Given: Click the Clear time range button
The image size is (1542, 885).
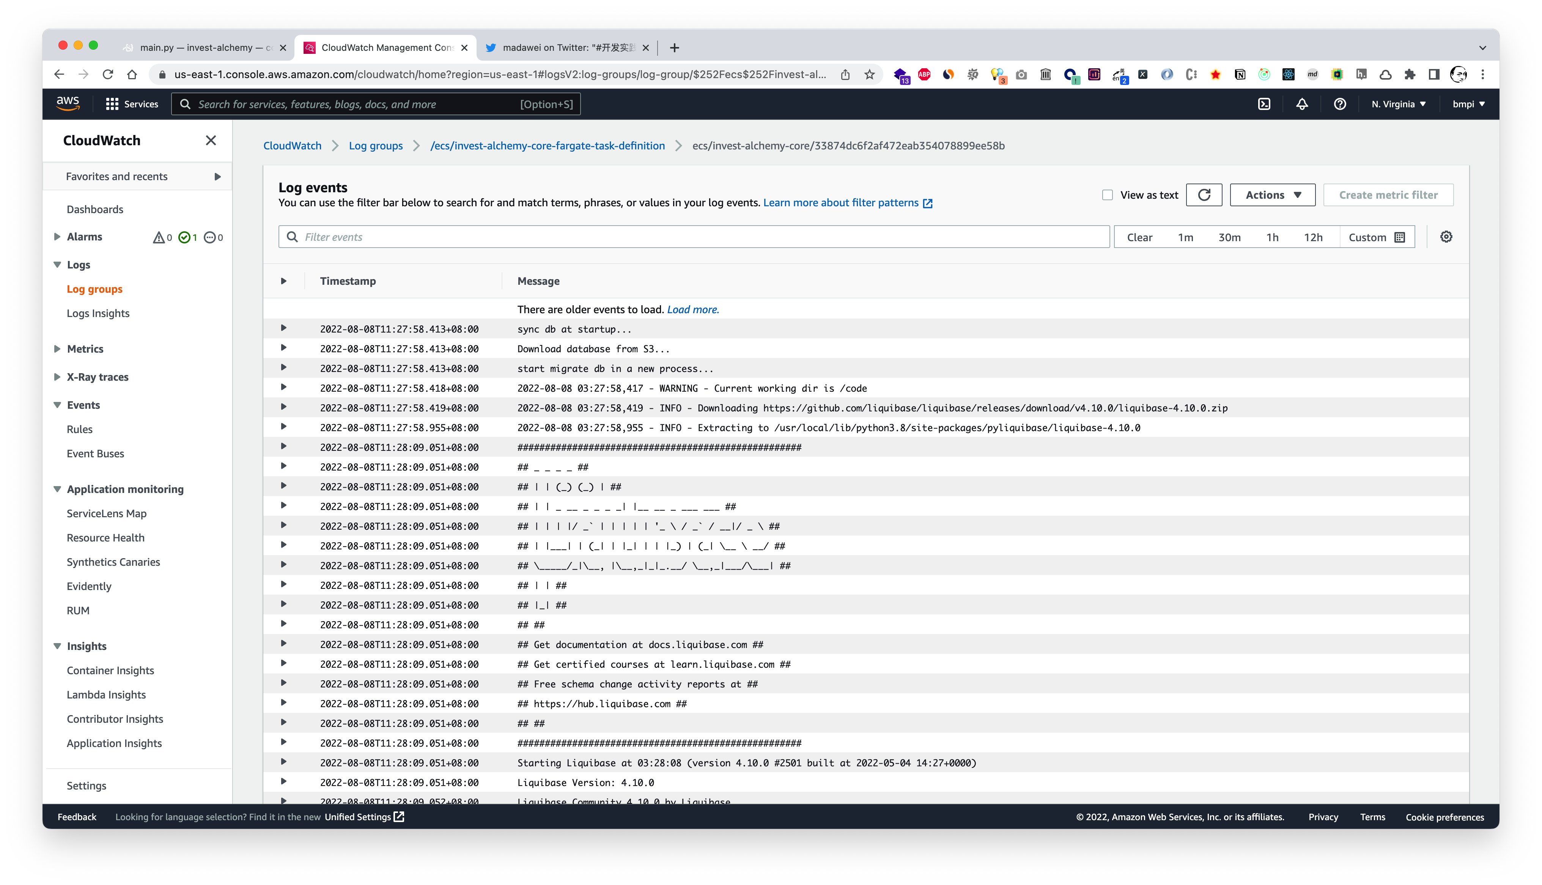Looking at the screenshot, I should click(x=1139, y=237).
